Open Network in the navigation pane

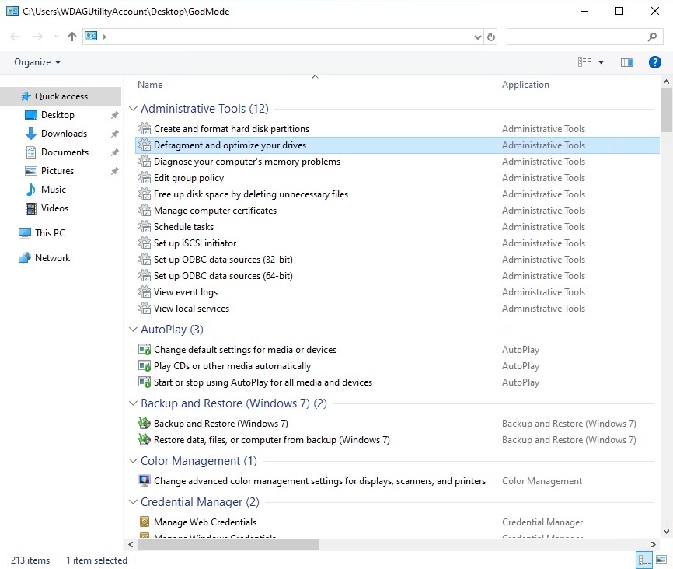pos(52,258)
